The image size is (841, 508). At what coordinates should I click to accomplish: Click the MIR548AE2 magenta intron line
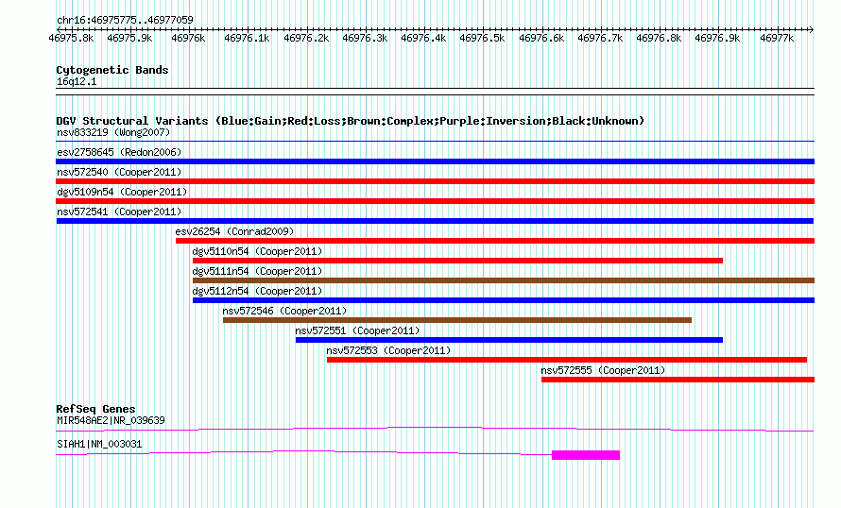tap(435, 429)
